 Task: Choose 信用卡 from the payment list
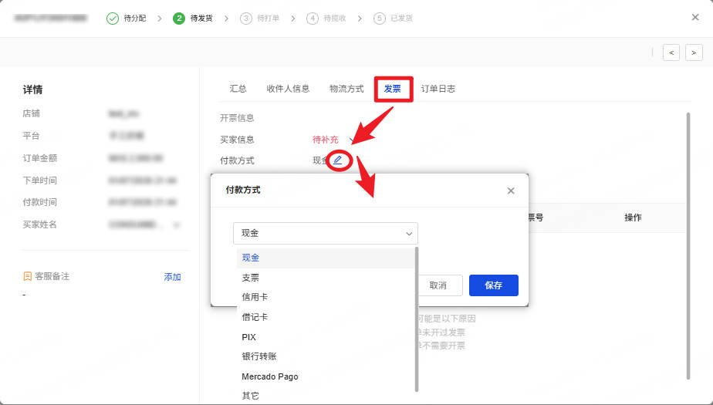325,297
